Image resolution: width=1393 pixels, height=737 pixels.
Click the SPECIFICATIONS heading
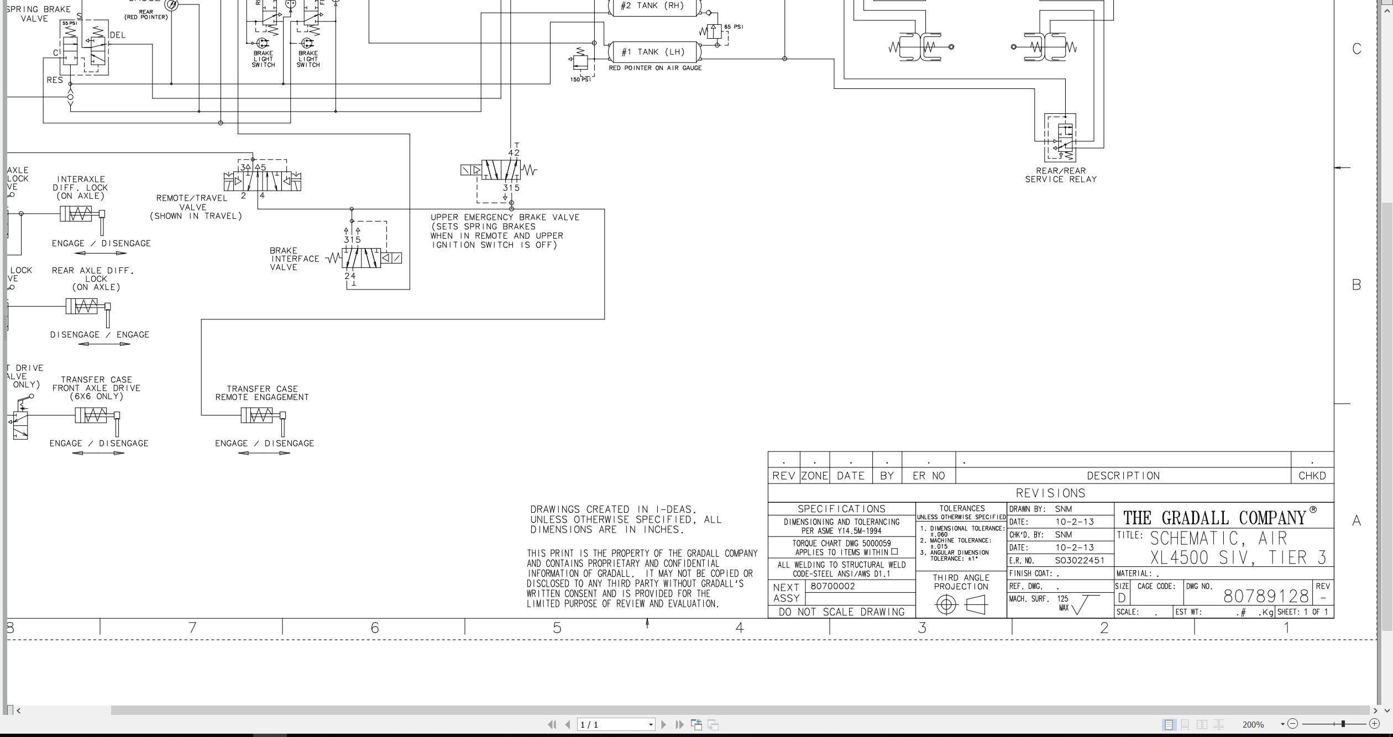coord(841,509)
